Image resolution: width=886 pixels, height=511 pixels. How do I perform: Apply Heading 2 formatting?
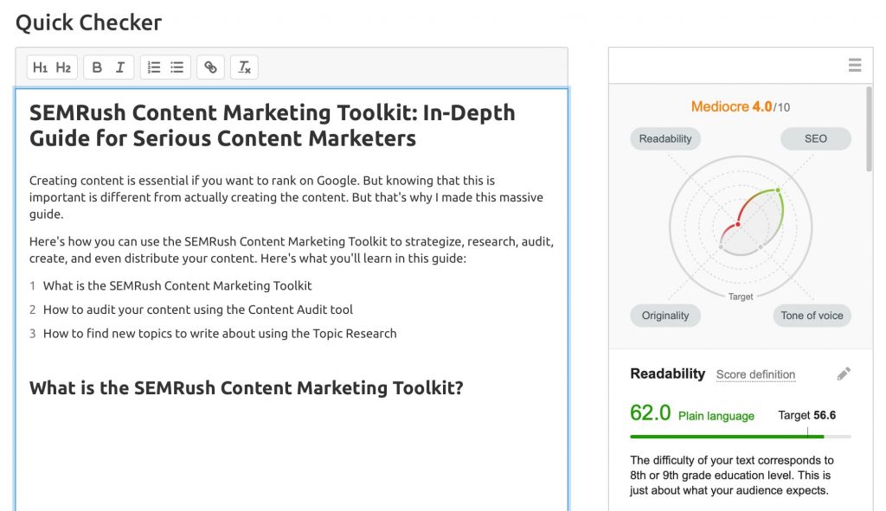61,67
